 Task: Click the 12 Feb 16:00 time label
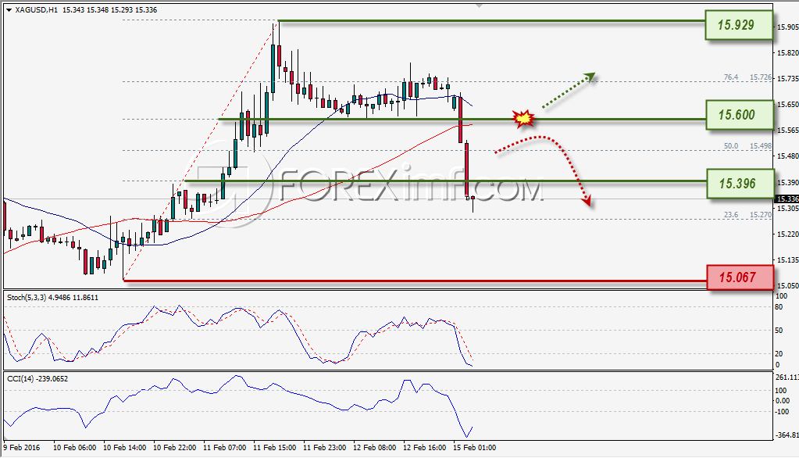424,448
